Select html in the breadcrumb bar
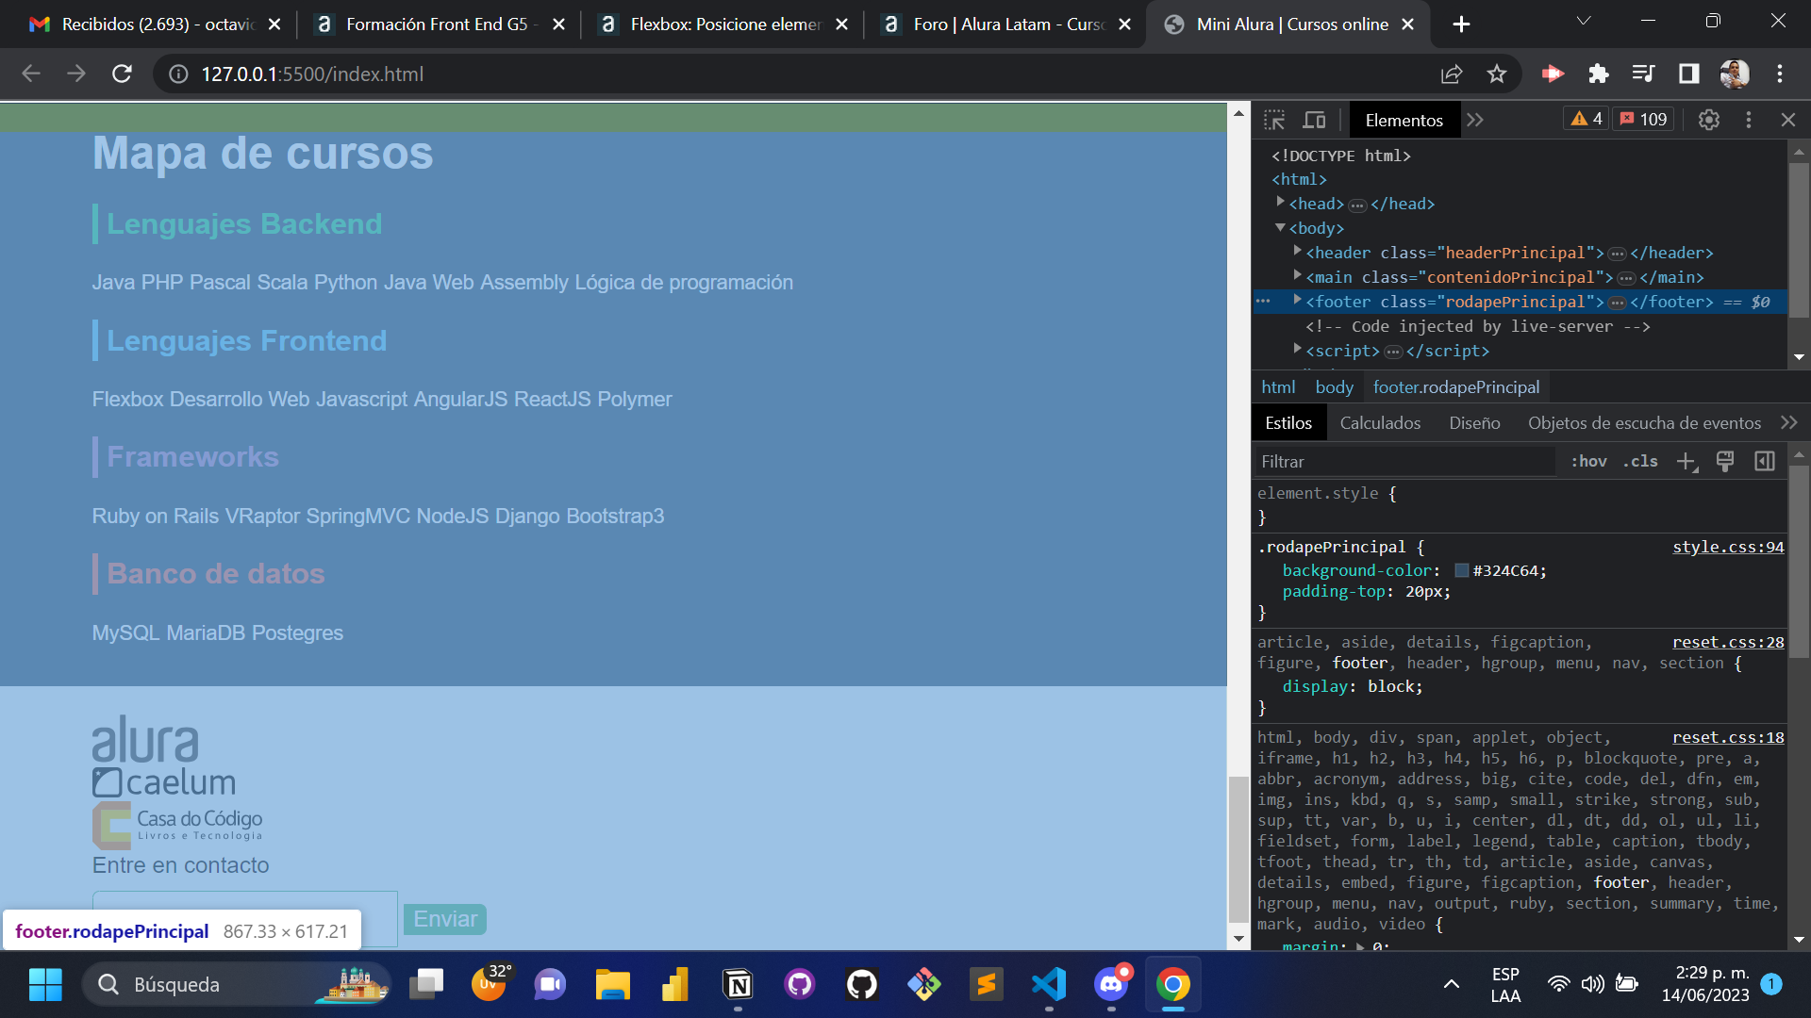The width and height of the screenshot is (1811, 1018). tap(1278, 387)
